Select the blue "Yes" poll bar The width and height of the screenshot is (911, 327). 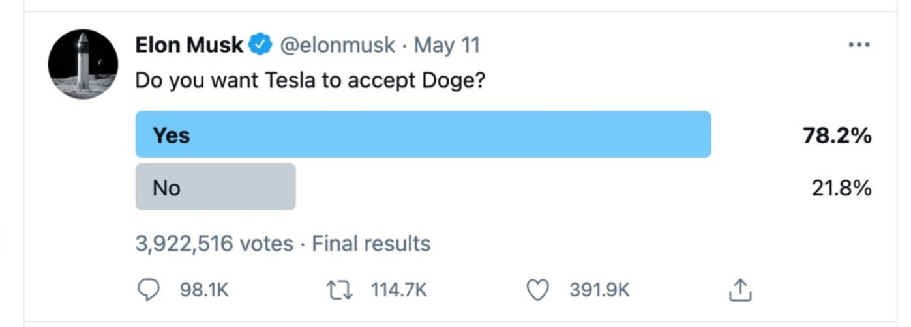point(423,134)
